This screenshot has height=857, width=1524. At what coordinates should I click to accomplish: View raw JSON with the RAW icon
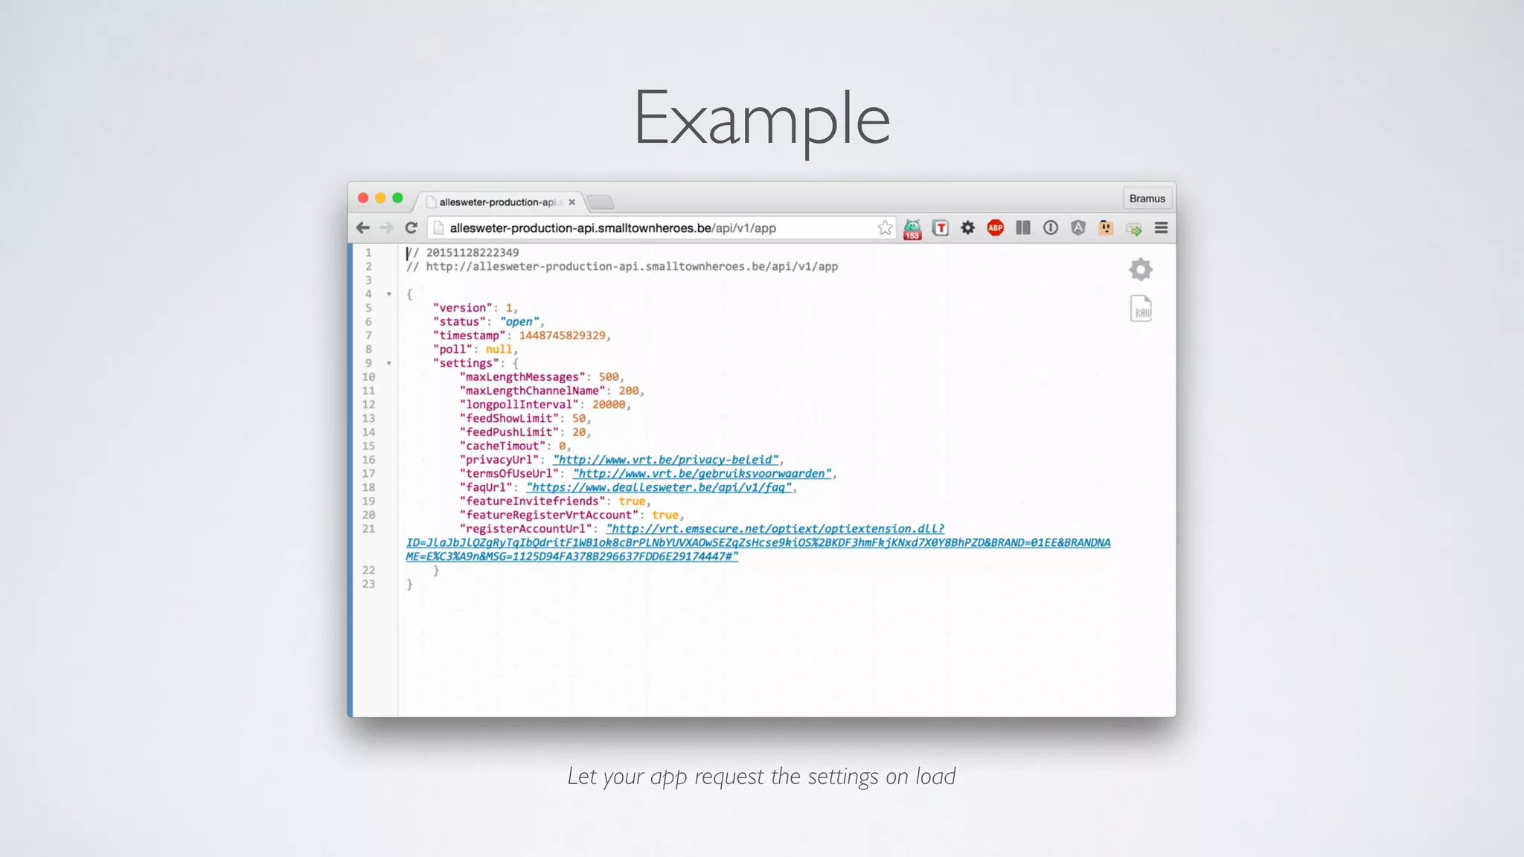click(x=1142, y=308)
